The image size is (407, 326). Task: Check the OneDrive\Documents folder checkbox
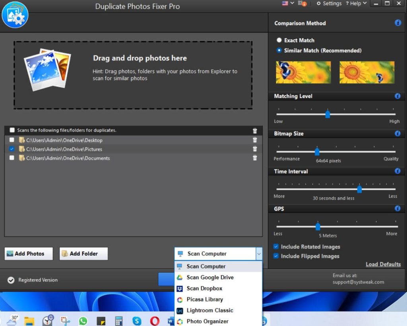[x=12, y=158]
